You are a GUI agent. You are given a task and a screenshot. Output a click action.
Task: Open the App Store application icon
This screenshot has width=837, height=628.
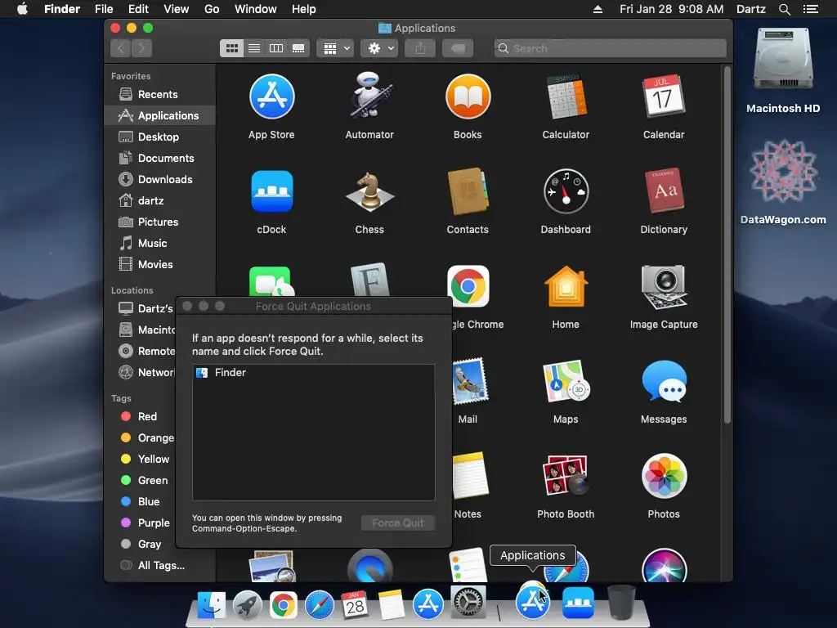pos(271,97)
